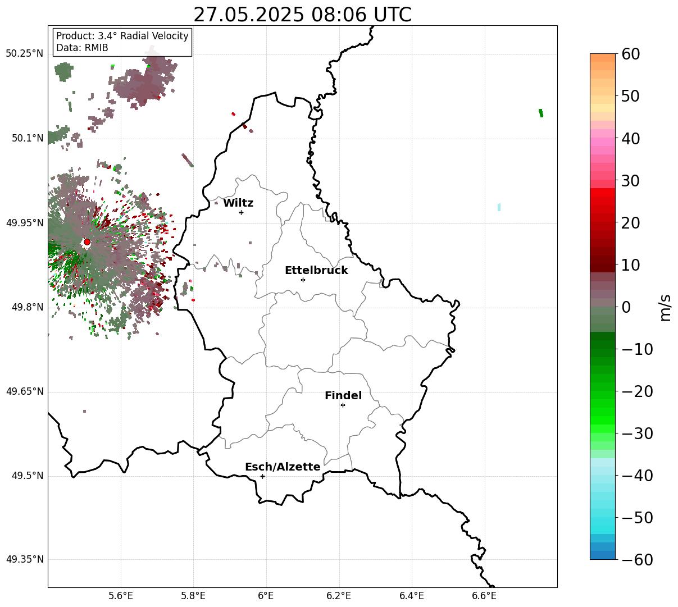The height and width of the screenshot is (607, 678).
Task: Click the colorbar tick label −40
Action: tap(637, 476)
